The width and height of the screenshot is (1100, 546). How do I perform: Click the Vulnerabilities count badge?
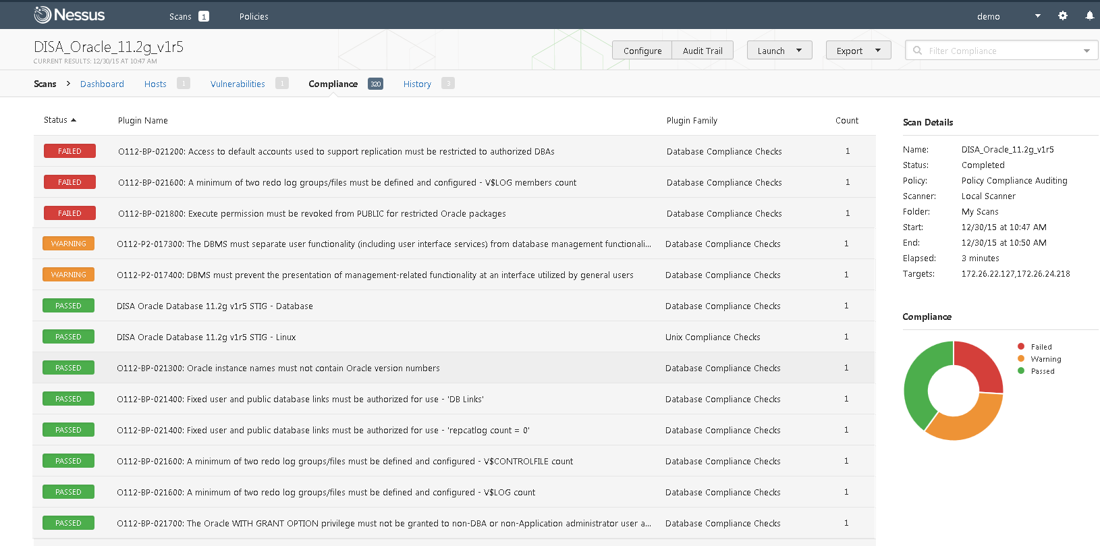[282, 83]
